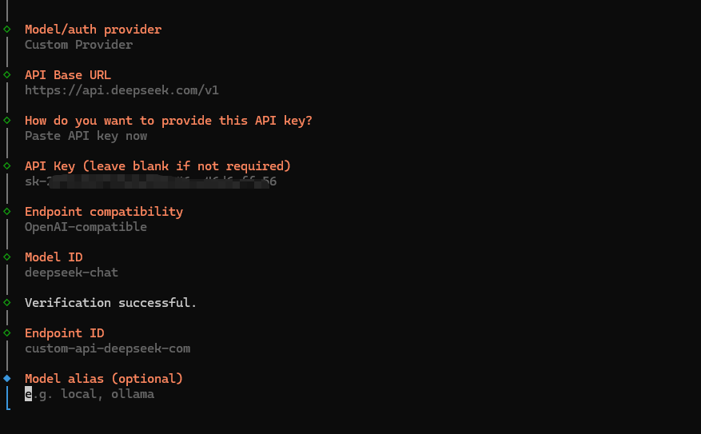
Task: Click the "Paste API key now" answer
Action: (x=86, y=136)
